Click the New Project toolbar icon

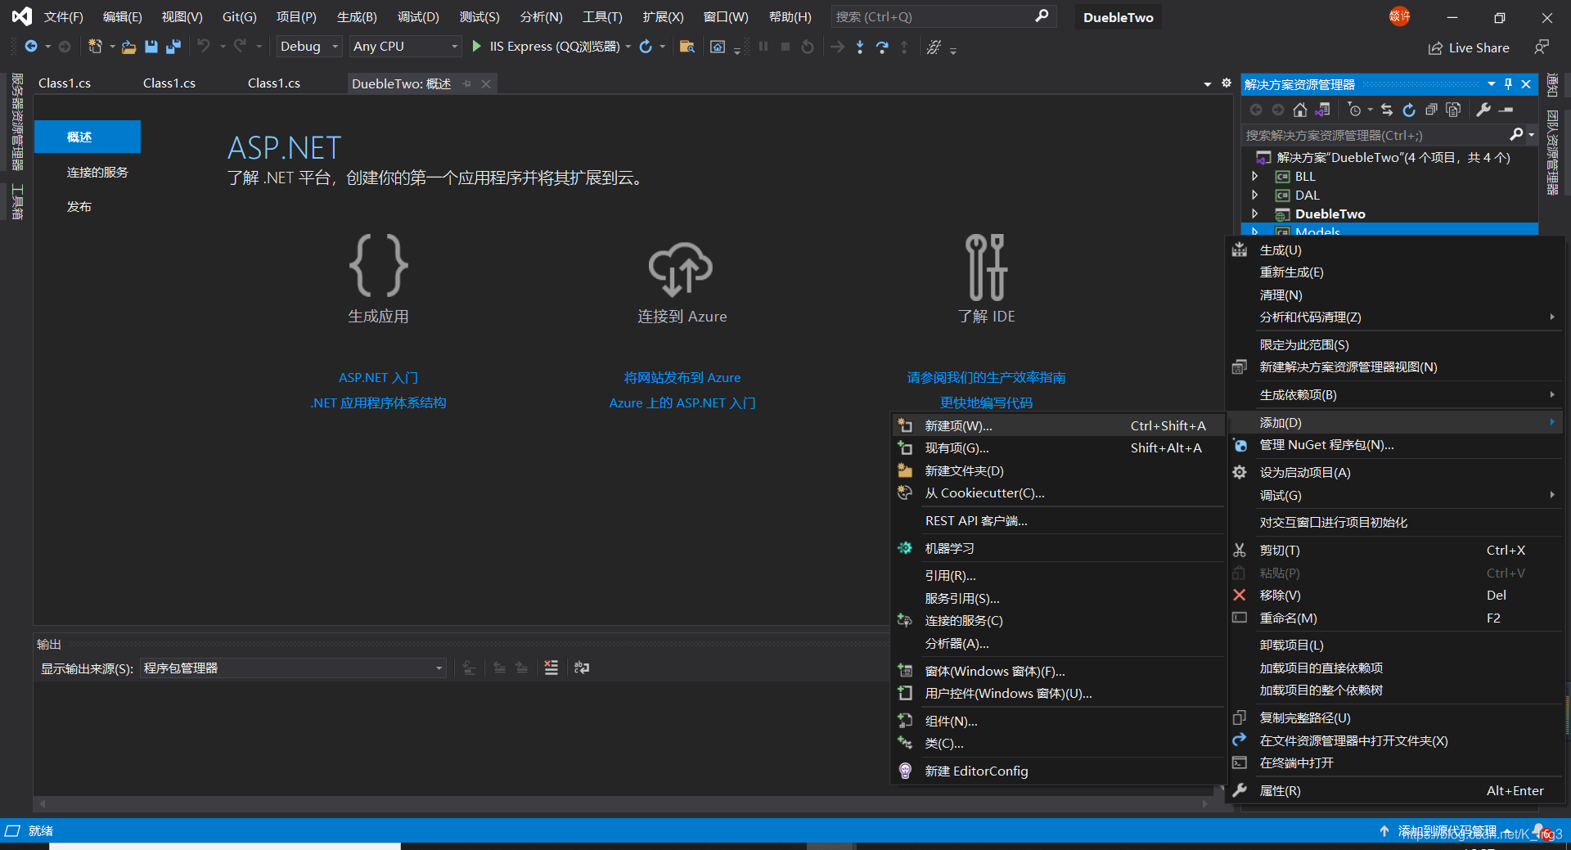(95, 47)
